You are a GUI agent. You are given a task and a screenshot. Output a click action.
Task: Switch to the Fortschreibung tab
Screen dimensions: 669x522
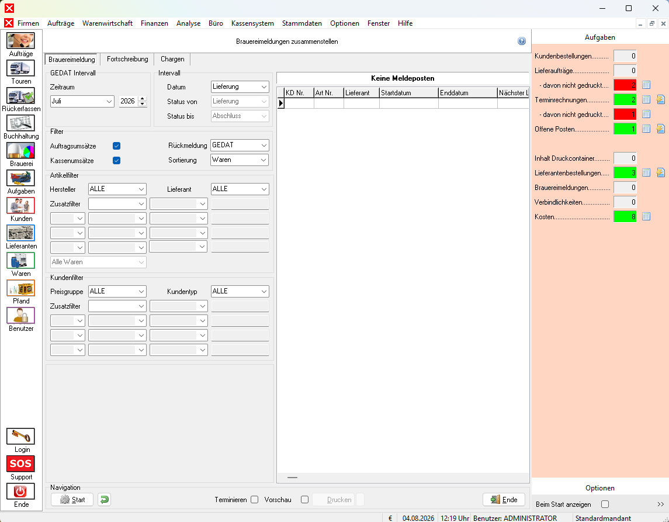pyautogui.click(x=127, y=59)
